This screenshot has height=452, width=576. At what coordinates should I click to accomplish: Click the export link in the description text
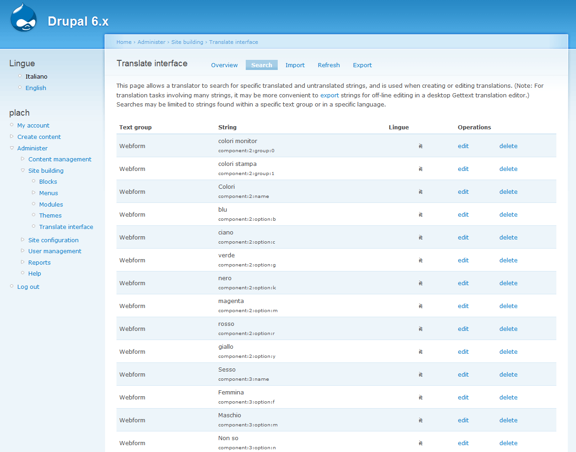click(329, 95)
